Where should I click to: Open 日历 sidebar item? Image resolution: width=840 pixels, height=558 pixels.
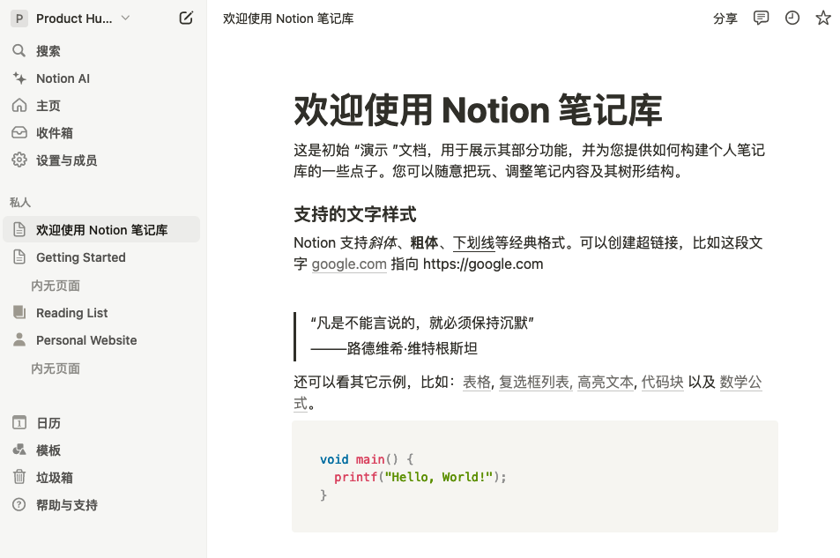48,423
